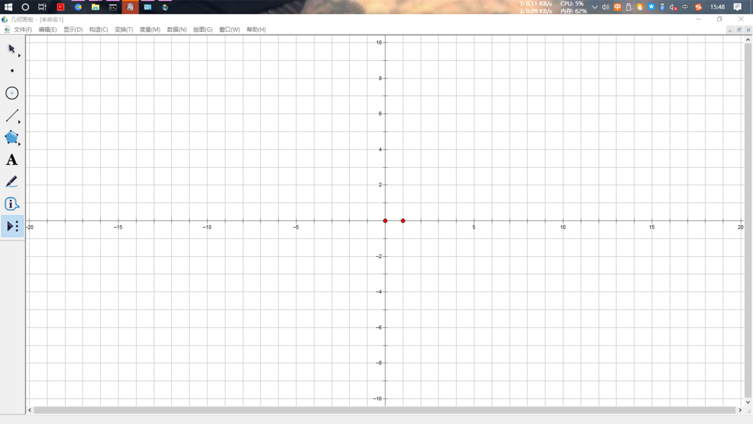Open the 文件(F) menu
This screenshot has height=424, width=753.
point(23,30)
